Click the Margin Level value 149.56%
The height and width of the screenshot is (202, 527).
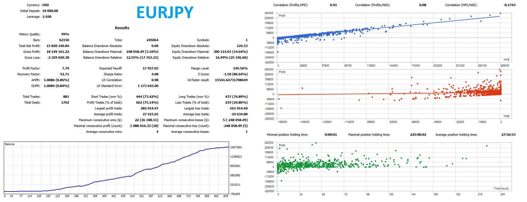coord(240,68)
